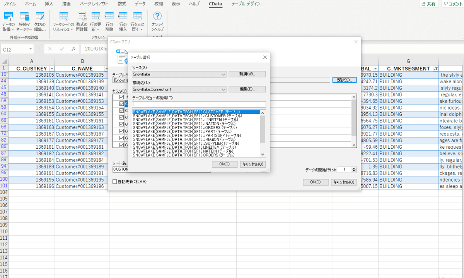The image size is (464, 278).
Task: Click the formula bar confirm checkmark icon
Action: [x=61, y=49]
